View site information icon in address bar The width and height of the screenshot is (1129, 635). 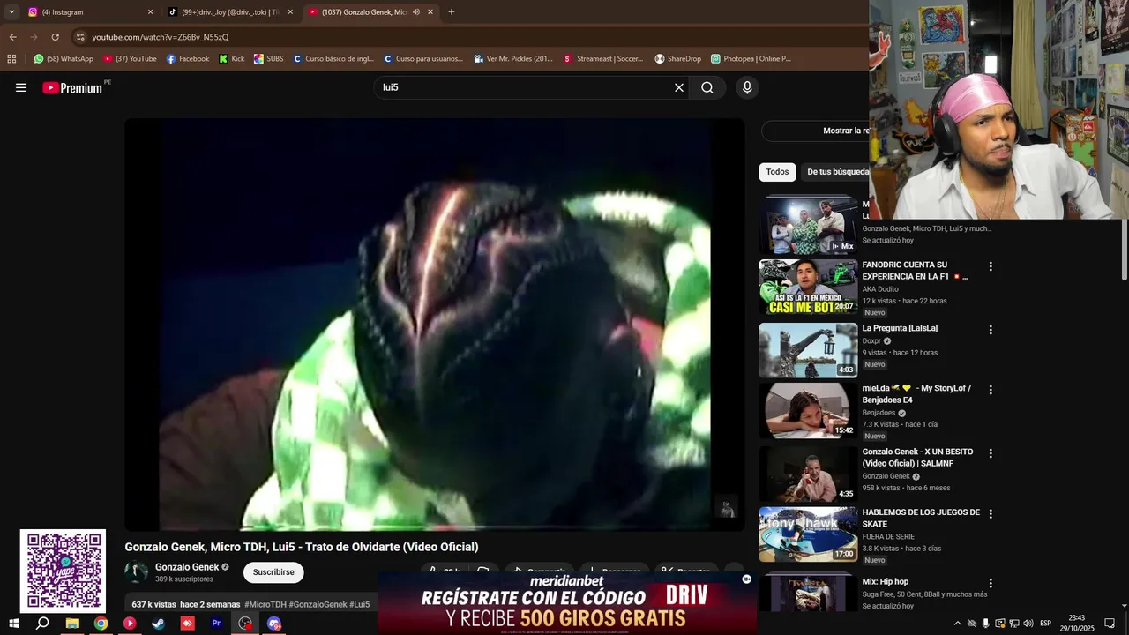point(80,37)
